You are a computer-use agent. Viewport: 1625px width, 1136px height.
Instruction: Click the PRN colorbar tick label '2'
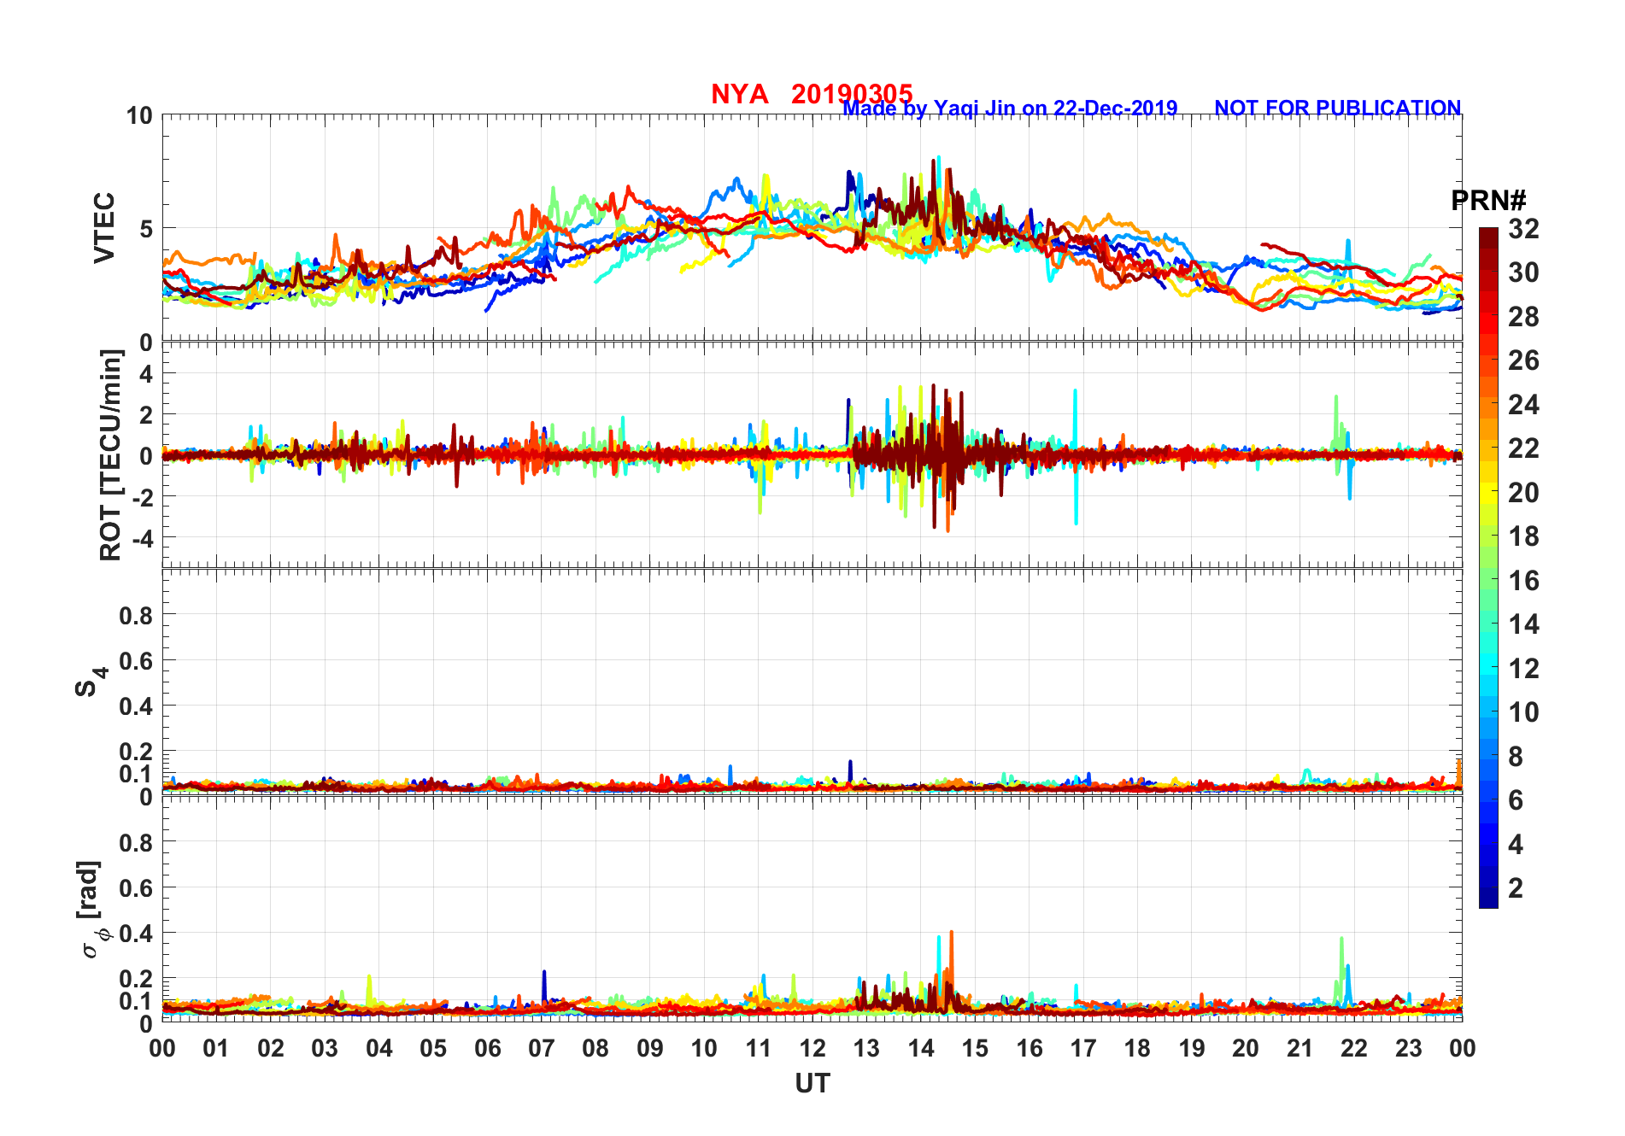pyautogui.click(x=1516, y=888)
